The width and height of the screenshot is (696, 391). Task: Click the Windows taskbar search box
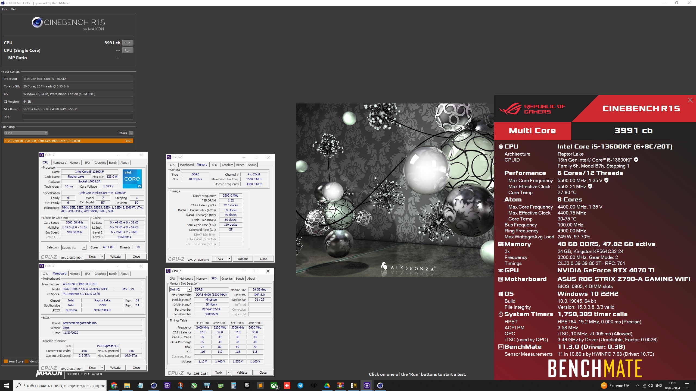(x=60, y=386)
